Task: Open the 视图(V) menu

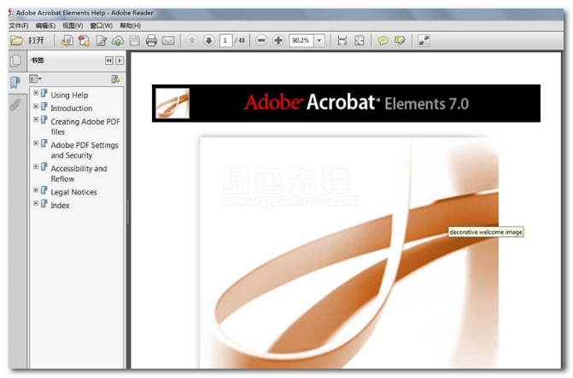Action: click(73, 26)
